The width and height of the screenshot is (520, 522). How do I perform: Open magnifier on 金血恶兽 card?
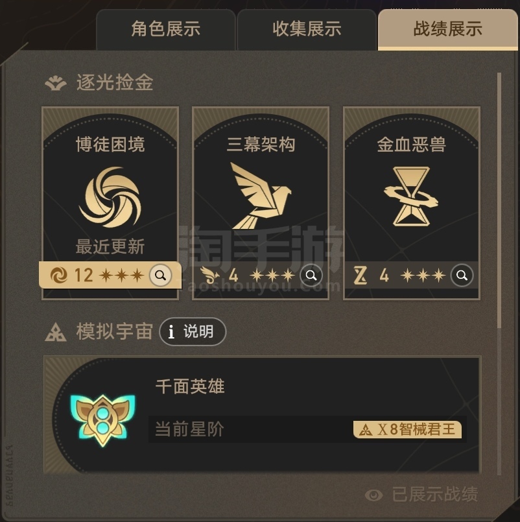coord(462,276)
